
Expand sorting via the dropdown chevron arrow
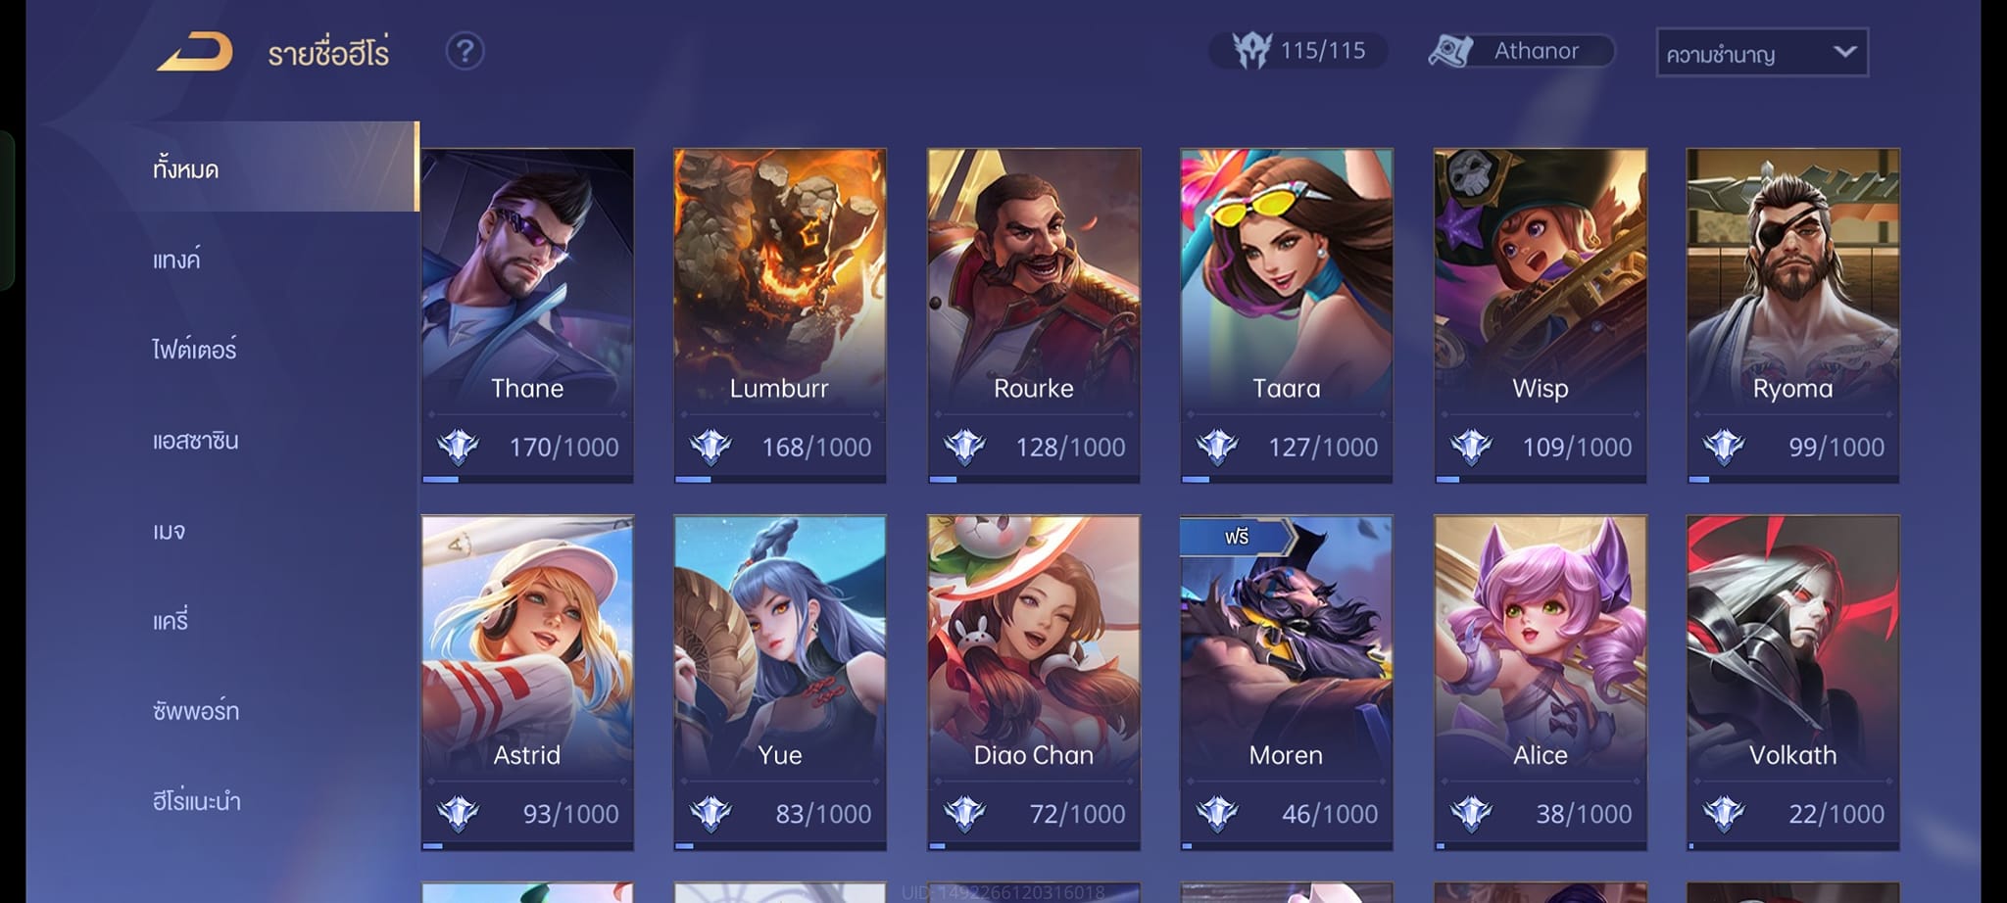pyautogui.click(x=1845, y=52)
